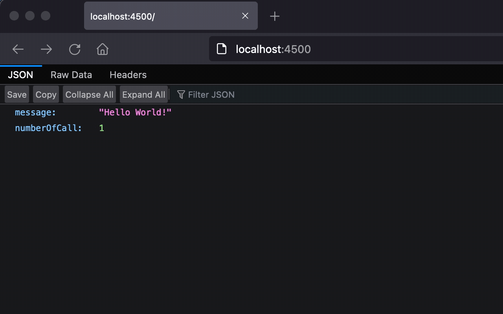Save the JSON response
Viewport: 503px width, 314px height.
[x=16, y=94]
